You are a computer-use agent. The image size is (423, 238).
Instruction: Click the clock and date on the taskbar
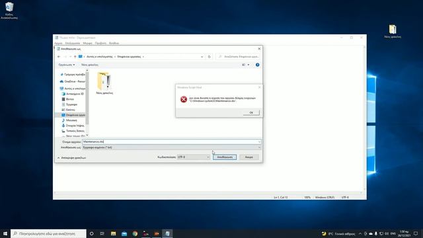(404, 233)
